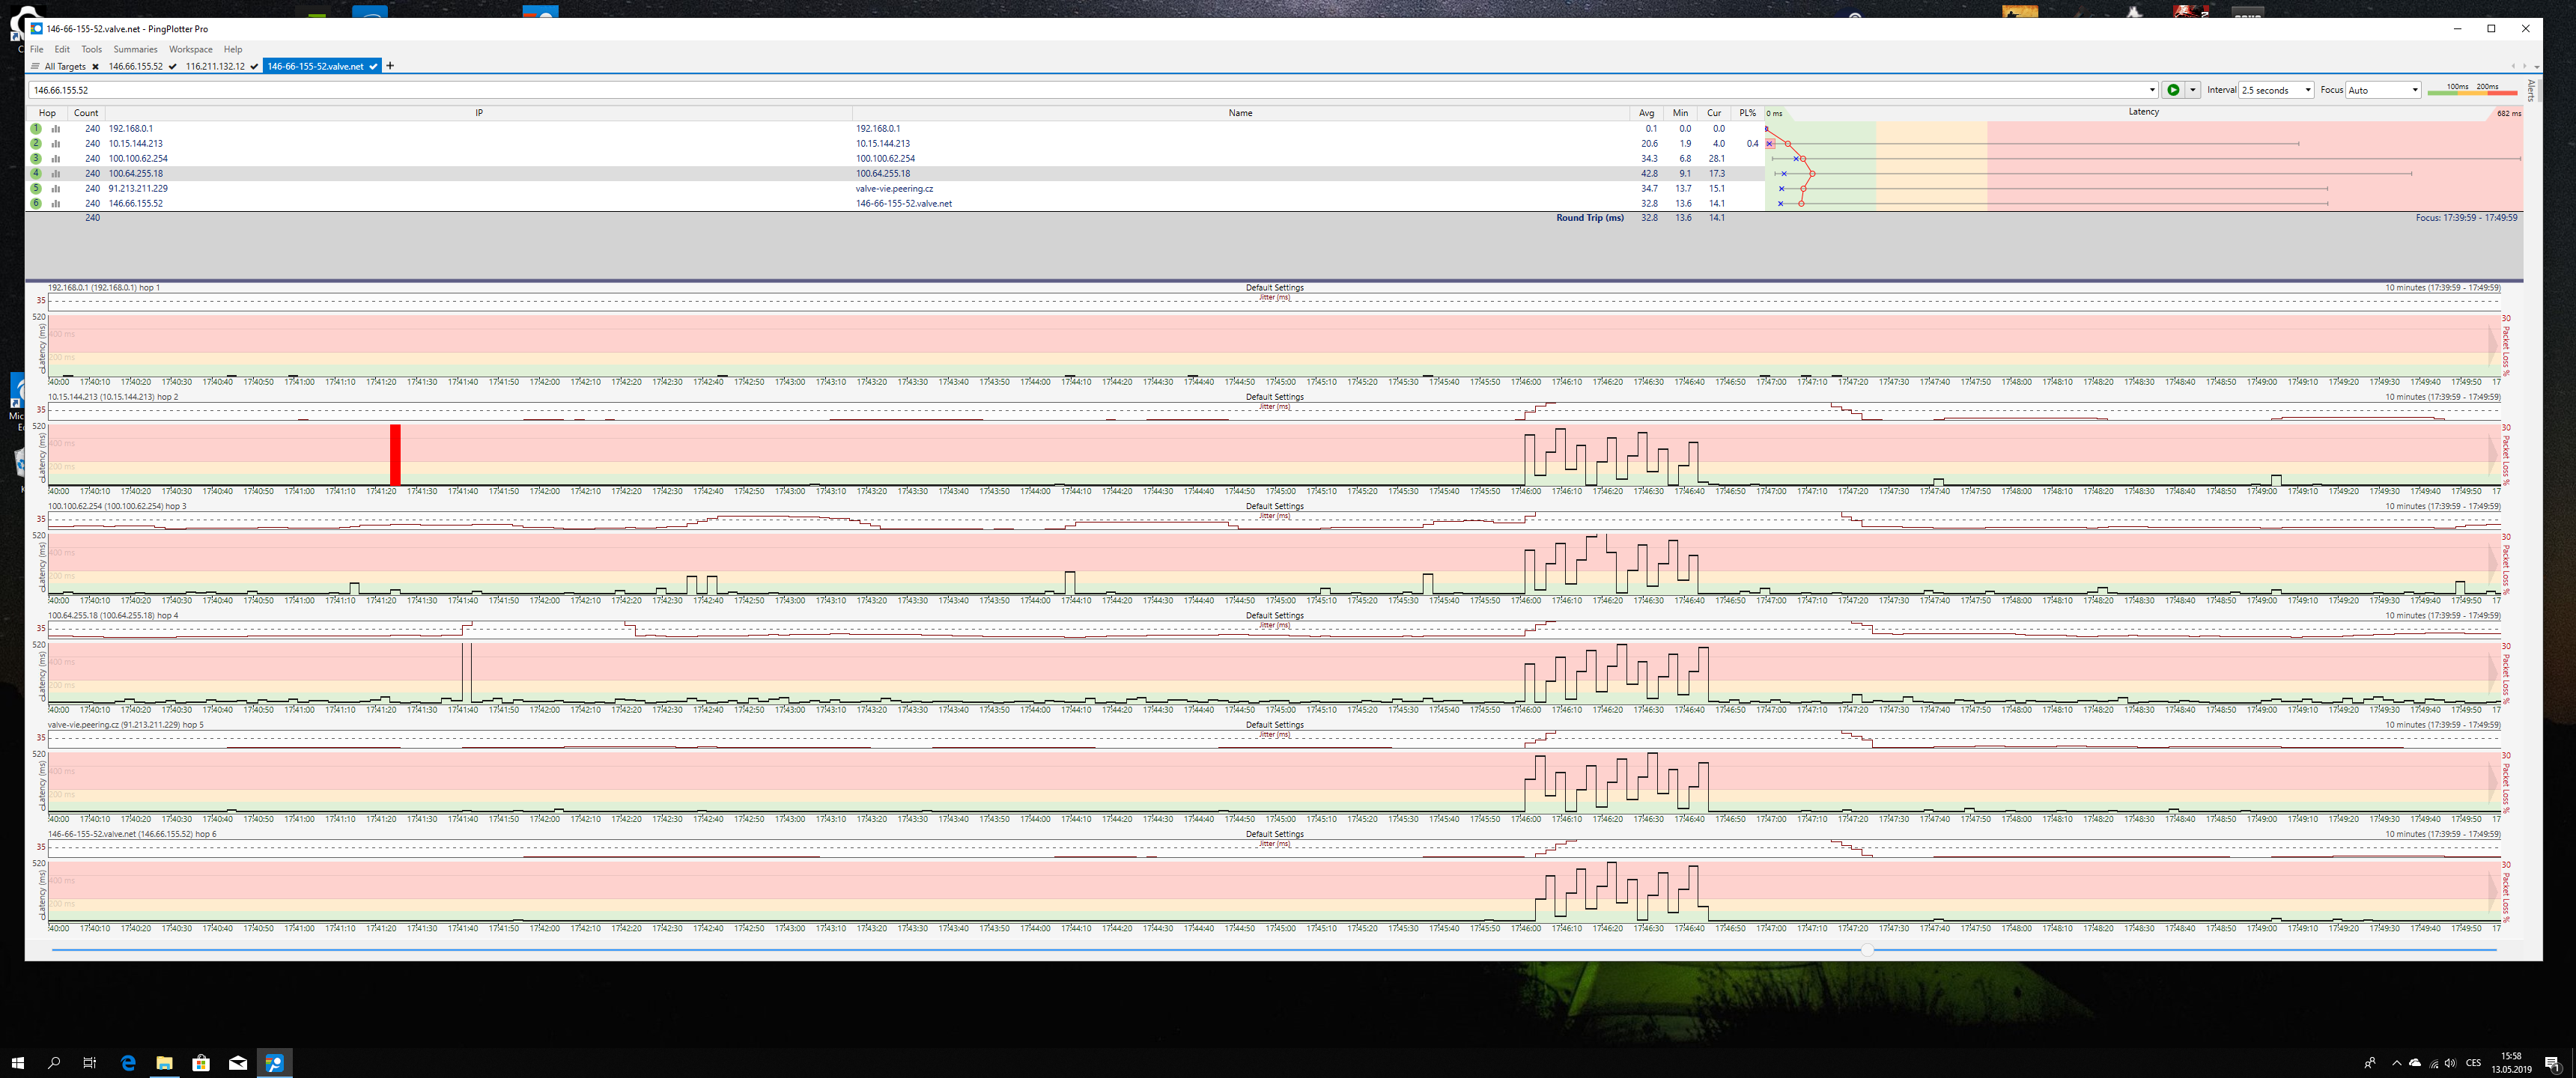Open the Microsoft Store icon in taskbar
This screenshot has height=1078, width=2576.
click(201, 1062)
